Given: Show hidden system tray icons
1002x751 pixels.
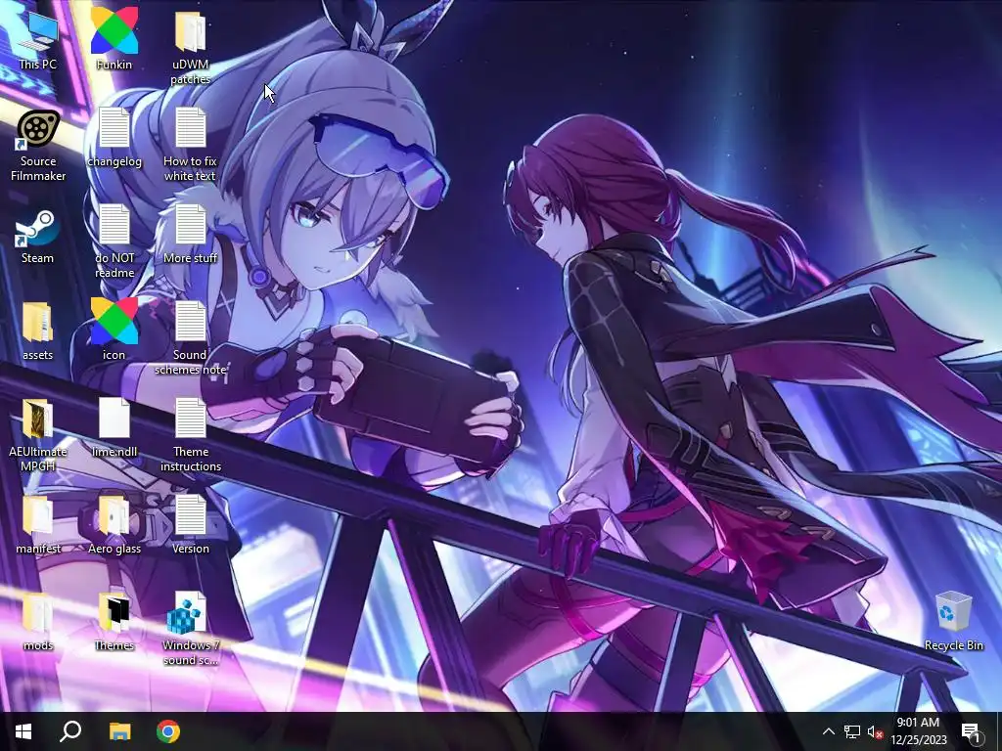Looking at the screenshot, I should coord(828,731).
